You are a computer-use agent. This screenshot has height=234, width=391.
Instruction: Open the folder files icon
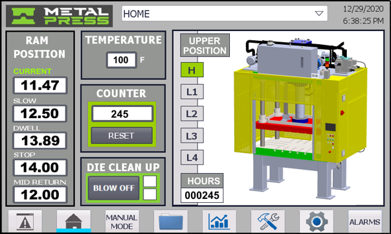171,221
